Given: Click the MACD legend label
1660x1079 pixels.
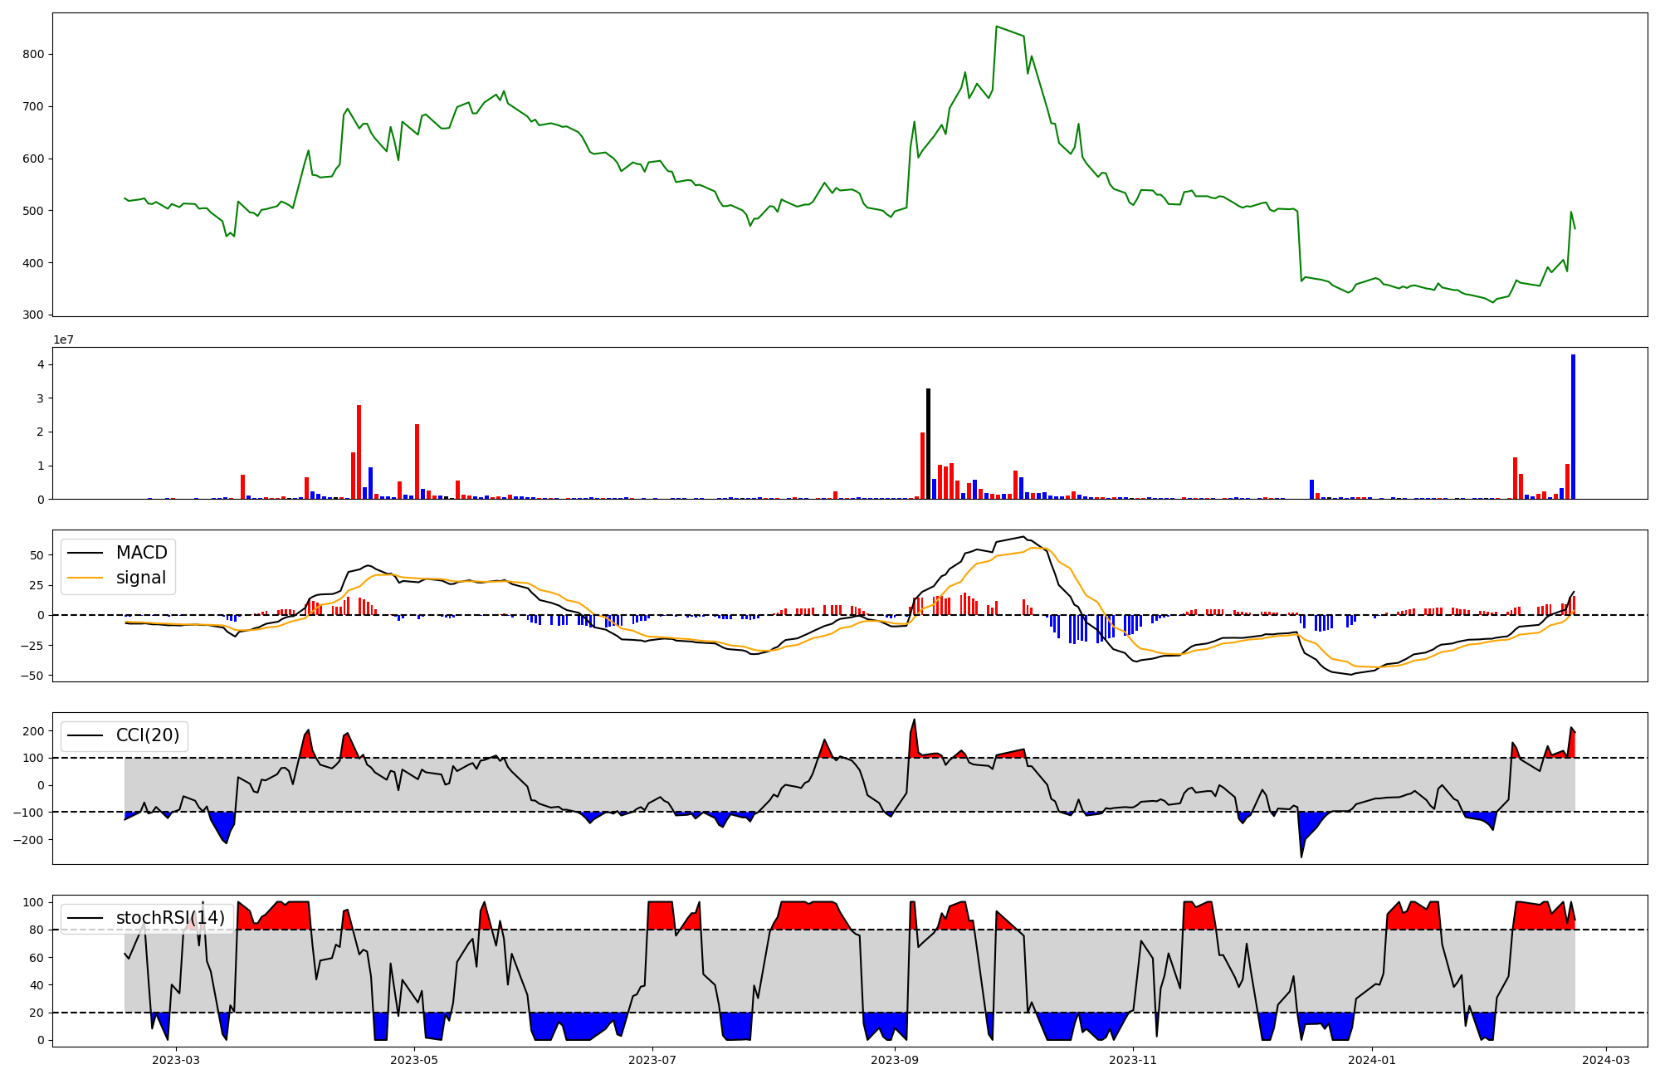Looking at the screenshot, I should tap(141, 553).
